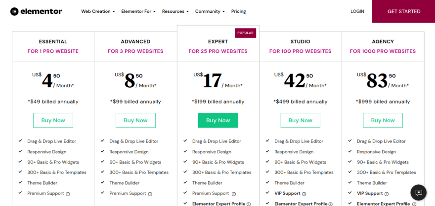Click info icon beside Advanced Premium Support
Screen dimensions: 435x206
coord(150,194)
